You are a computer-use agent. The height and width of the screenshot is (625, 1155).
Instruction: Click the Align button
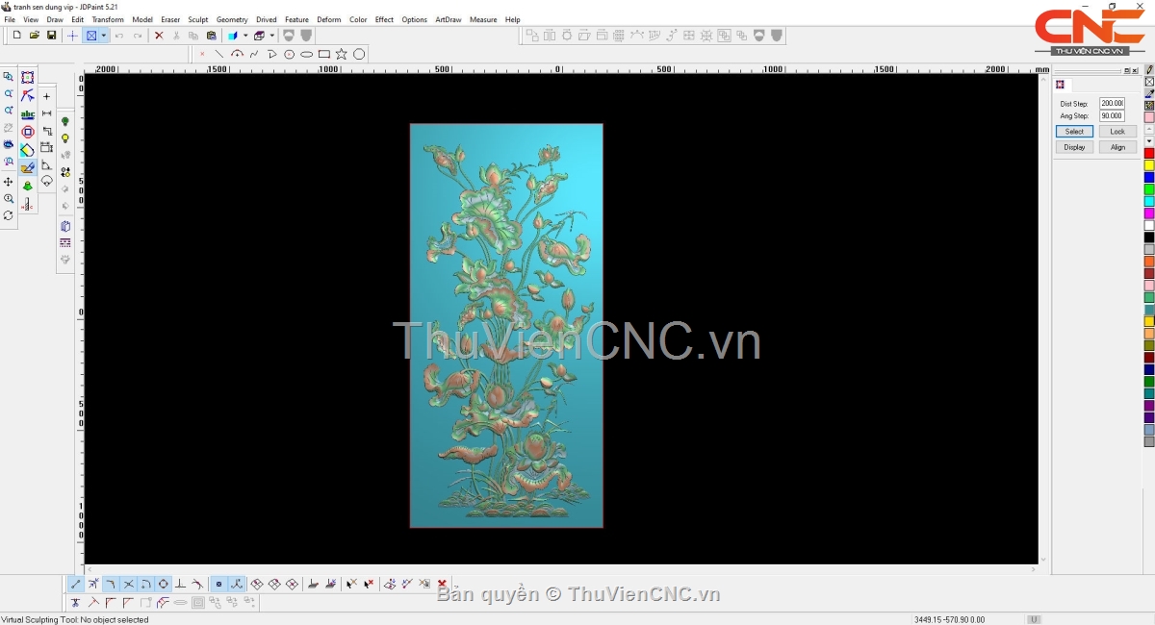[1117, 147]
